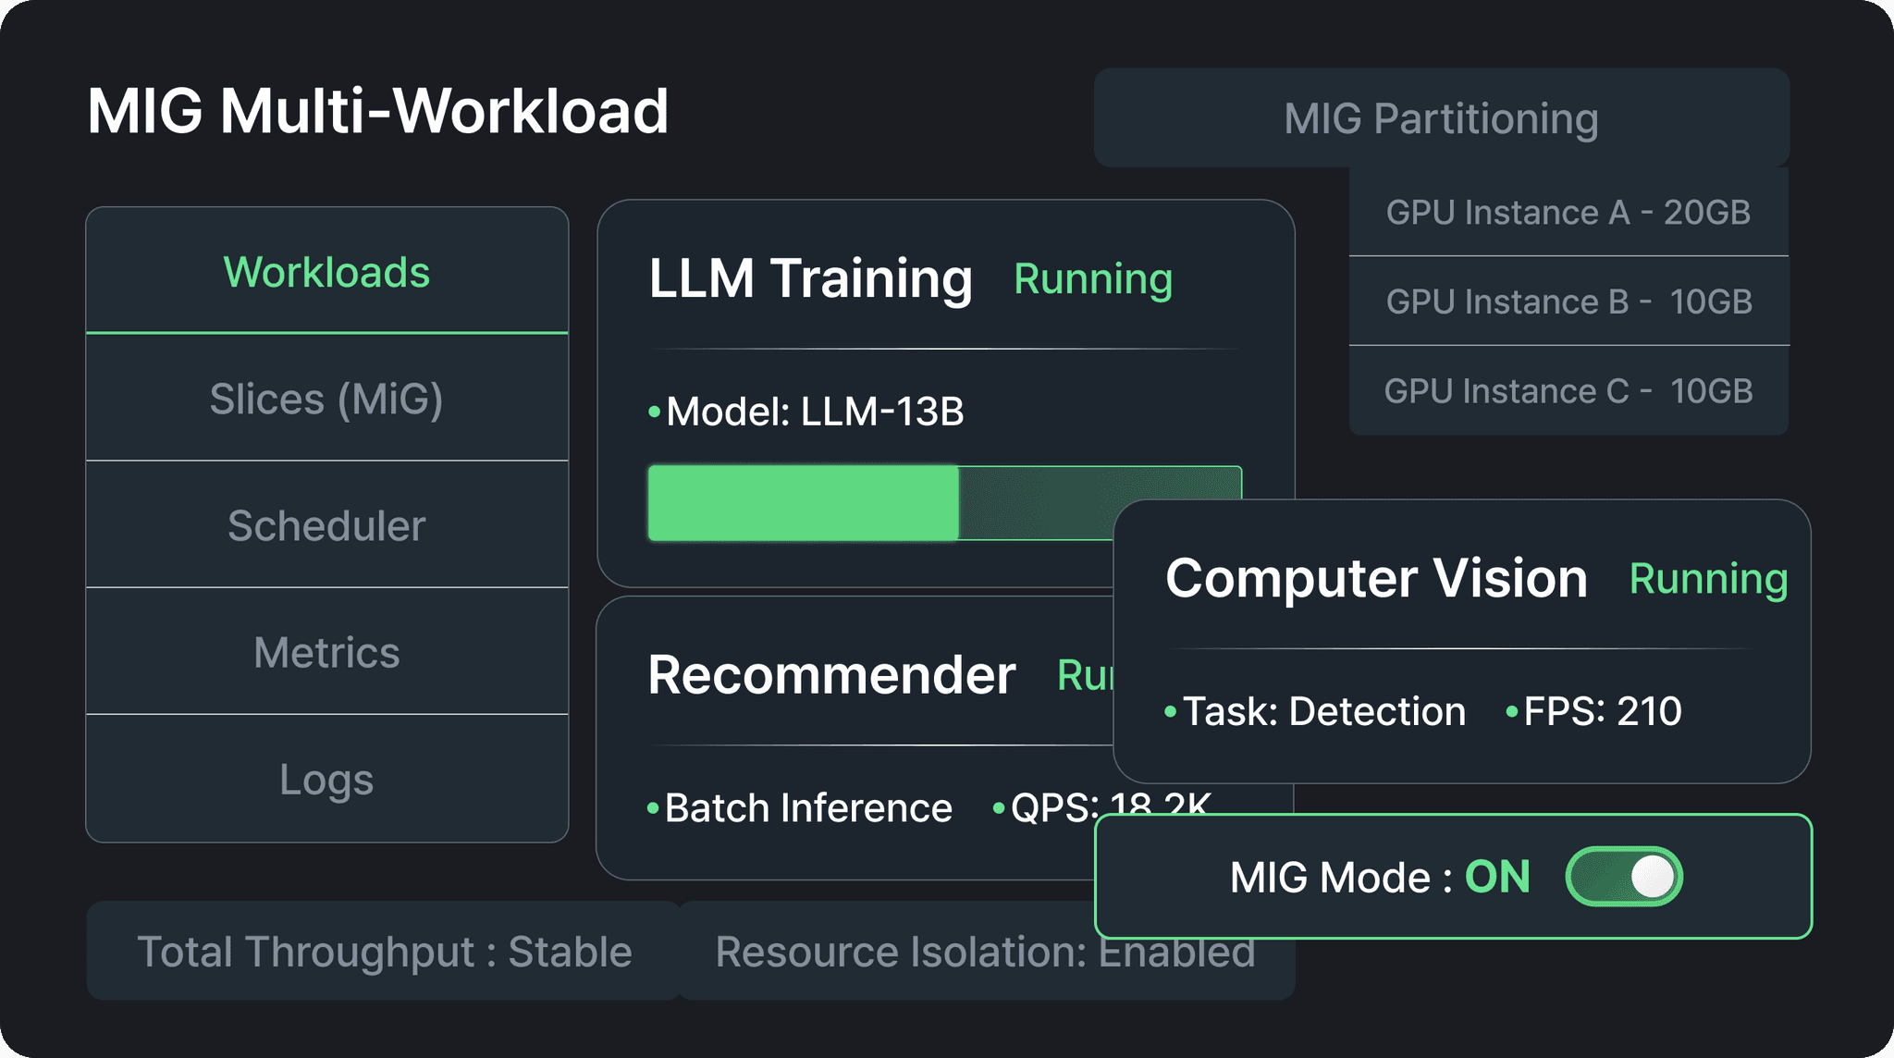Switch to the Scheduler tab

[326, 525]
